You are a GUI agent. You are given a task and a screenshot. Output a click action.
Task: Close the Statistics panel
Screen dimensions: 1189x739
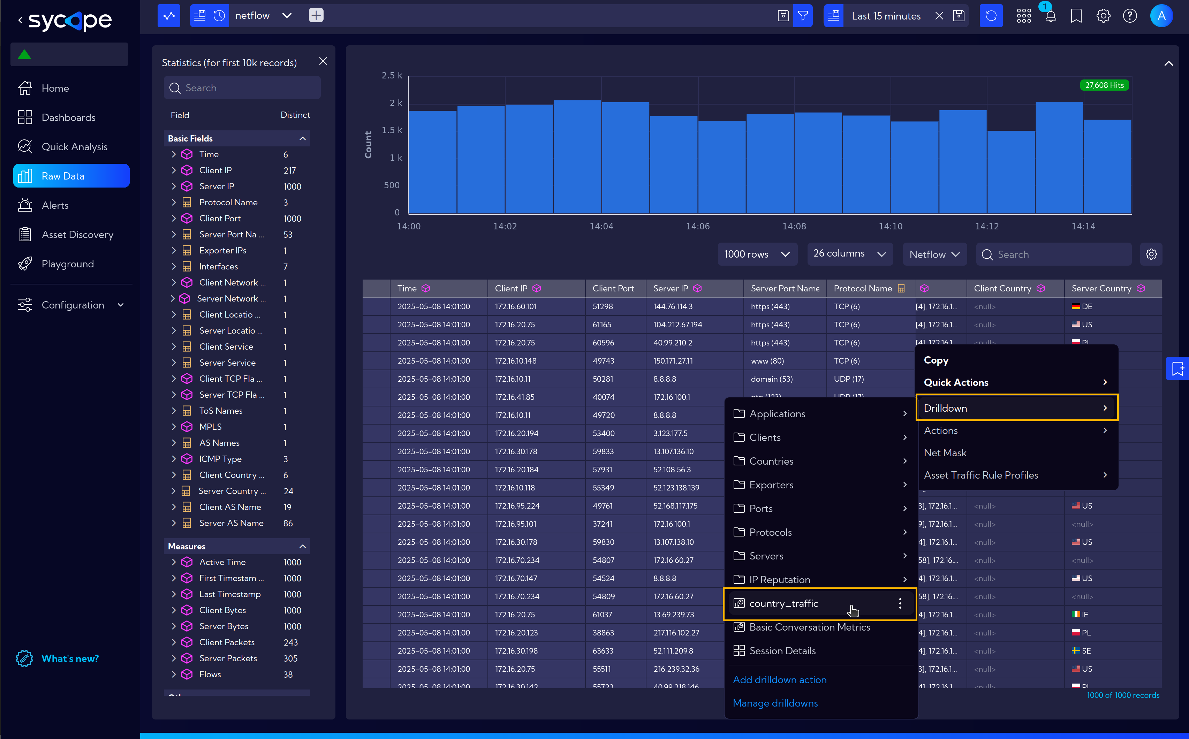point(323,61)
